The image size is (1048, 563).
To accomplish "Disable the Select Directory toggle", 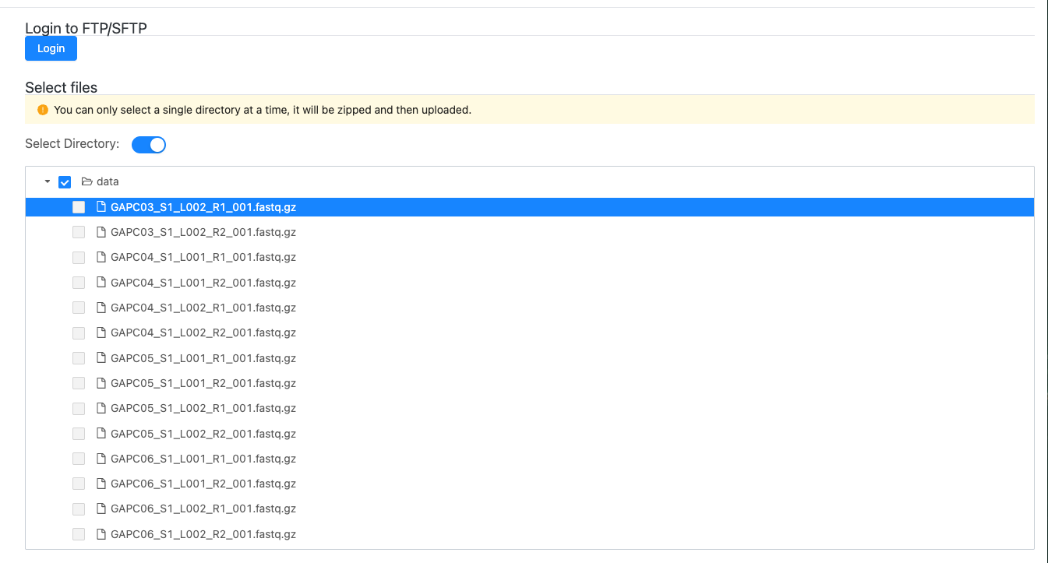I will [x=148, y=145].
